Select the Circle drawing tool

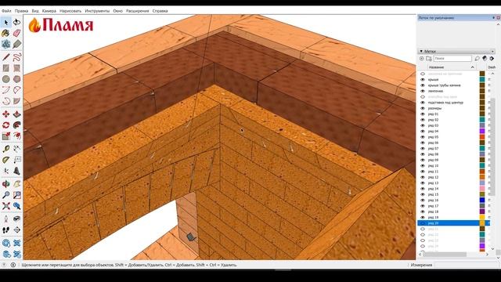tap(6, 79)
